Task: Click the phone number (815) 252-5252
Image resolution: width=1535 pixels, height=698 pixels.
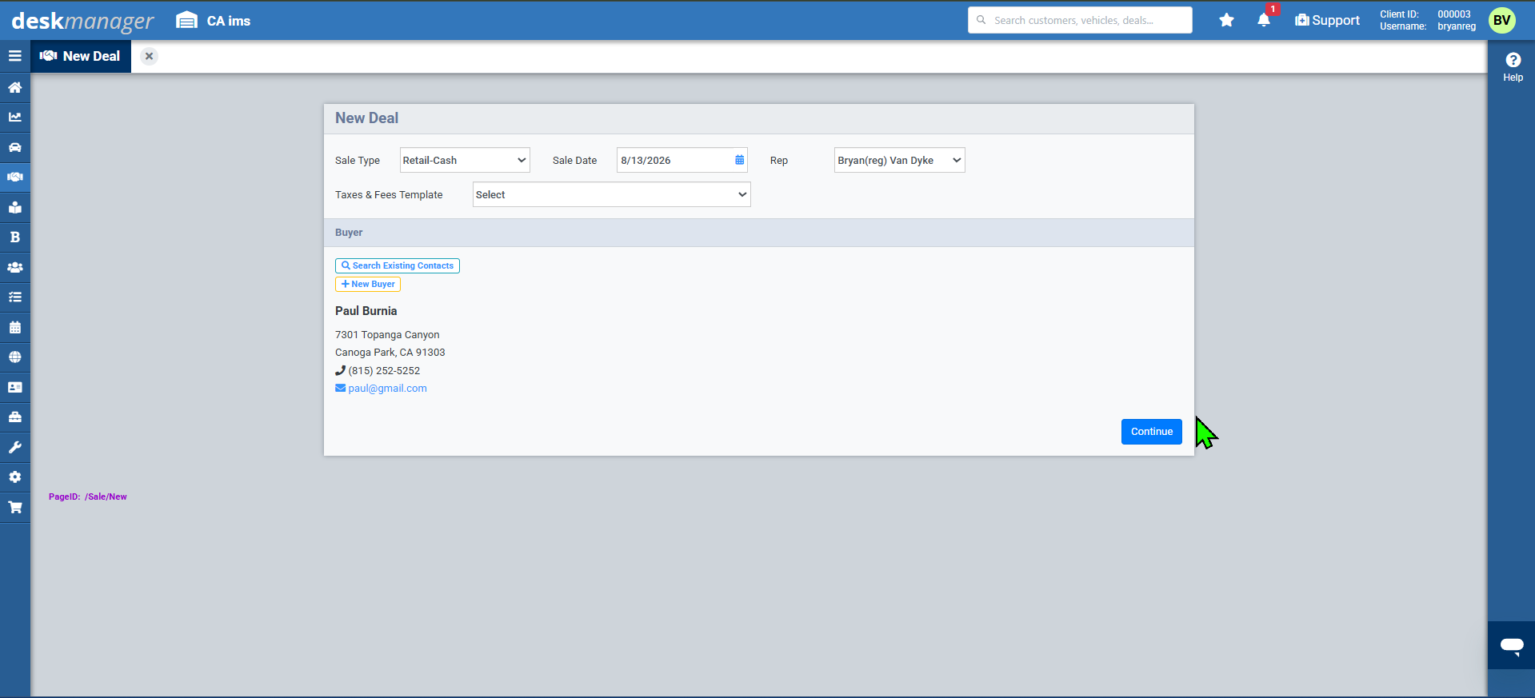Action: pos(384,371)
